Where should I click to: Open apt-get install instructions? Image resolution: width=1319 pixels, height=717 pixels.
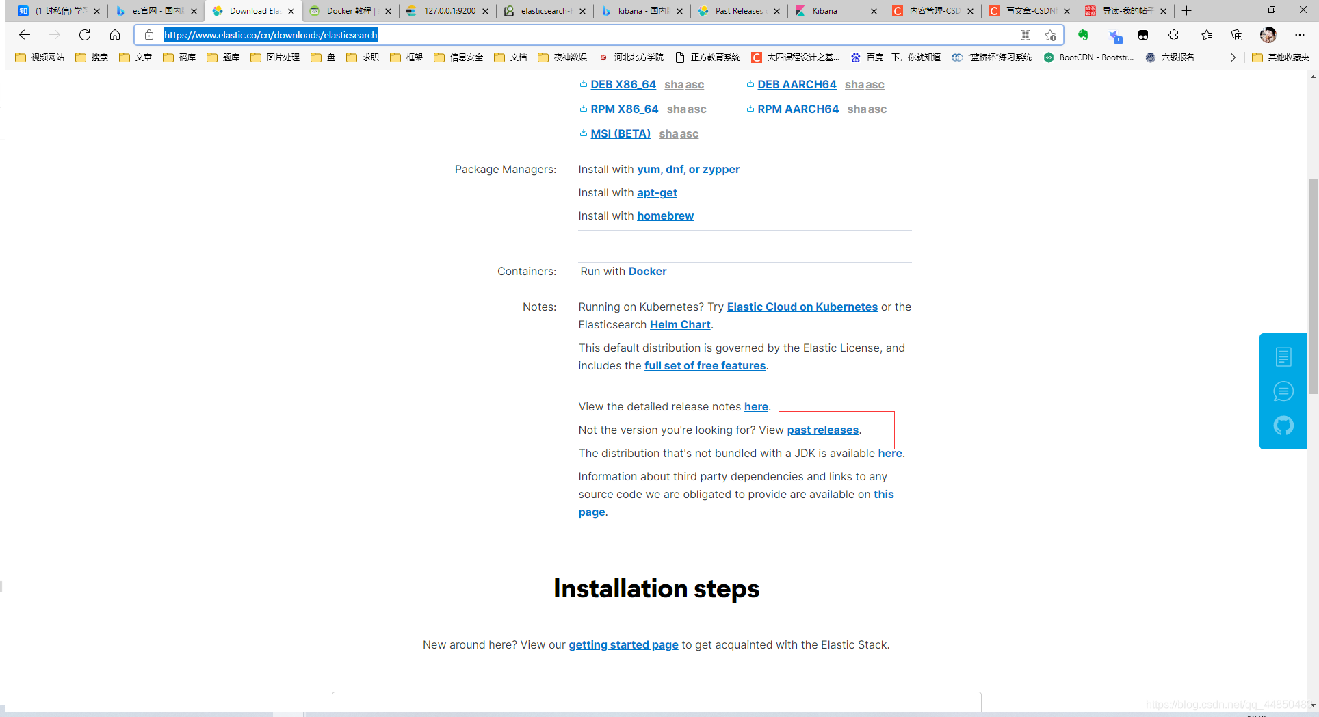tap(657, 192)
